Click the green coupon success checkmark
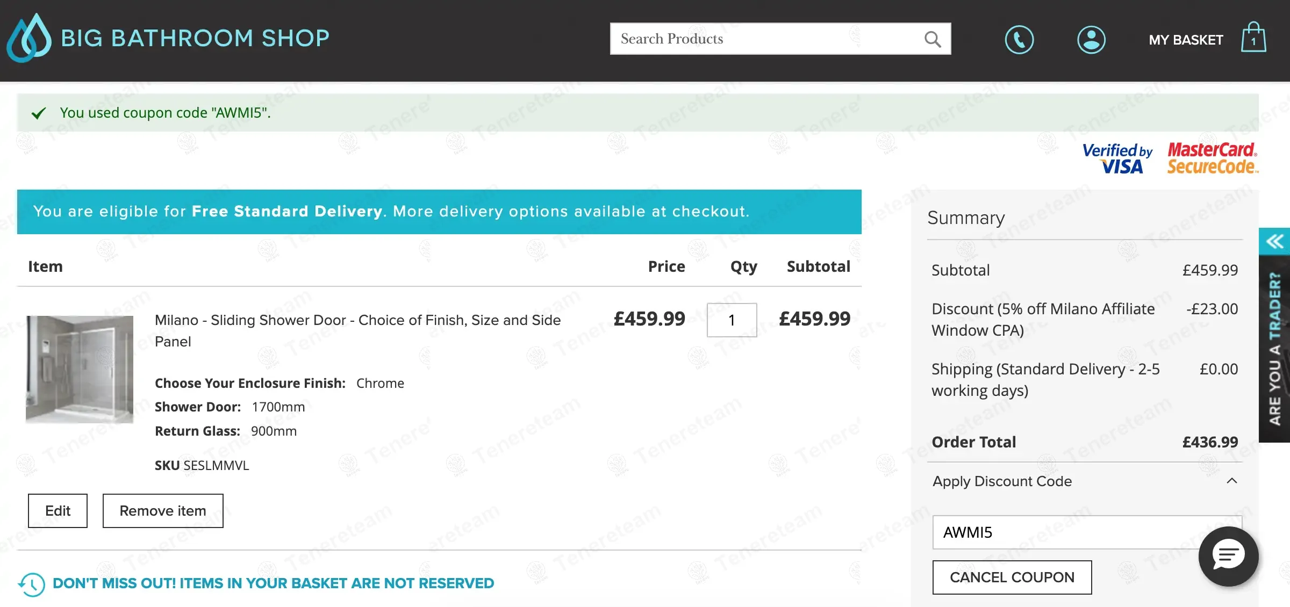1290x607 pixels. [39, 113]
